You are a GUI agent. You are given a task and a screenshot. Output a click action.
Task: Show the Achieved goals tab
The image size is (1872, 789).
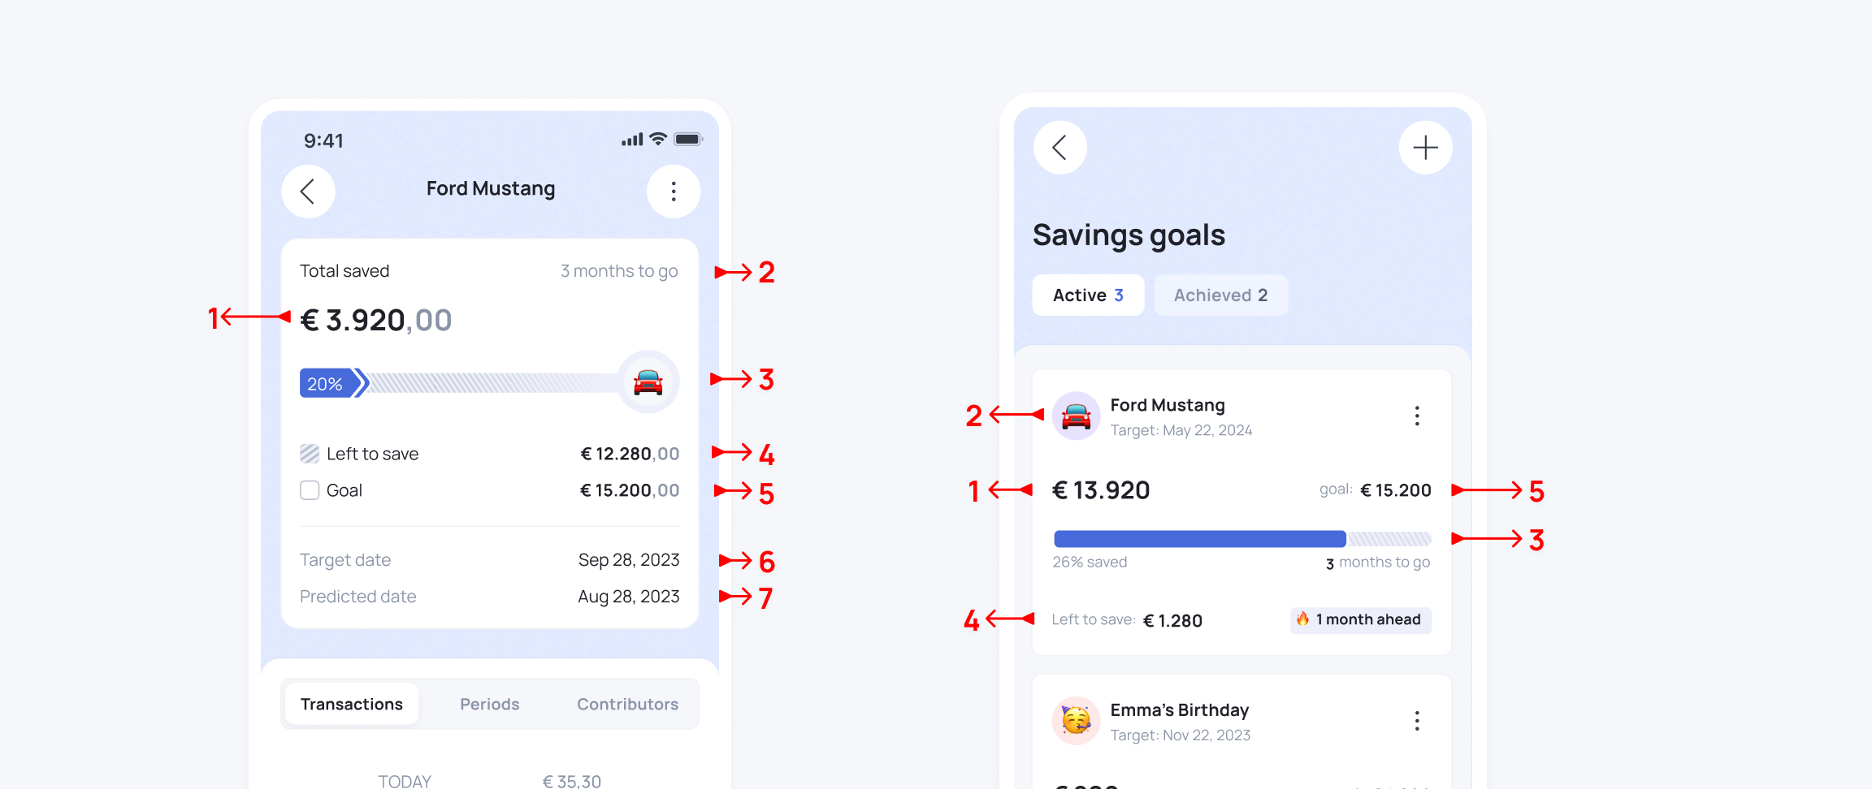point(1220,295)
